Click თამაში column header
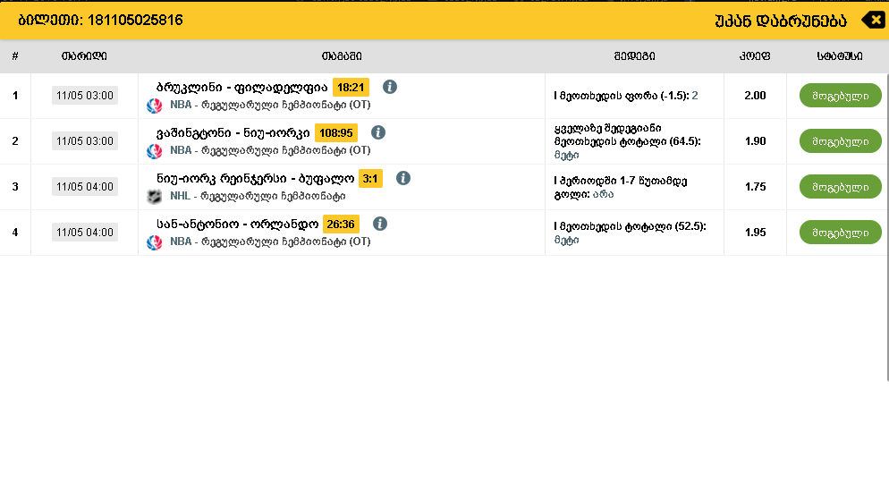The image size is (889, 483). [342, 55]
